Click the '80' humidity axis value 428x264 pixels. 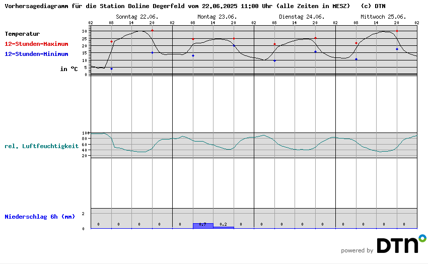click(85, 139)
